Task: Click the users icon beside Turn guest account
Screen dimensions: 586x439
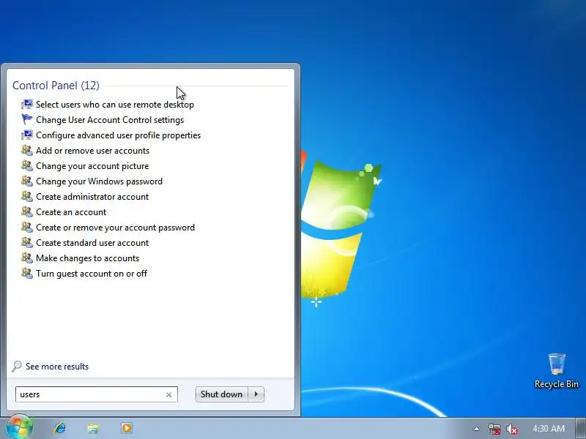Action: pyautogui.click(x=27, y=273)
